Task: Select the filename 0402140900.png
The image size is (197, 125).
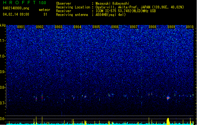Action: [x=16, y=8]
